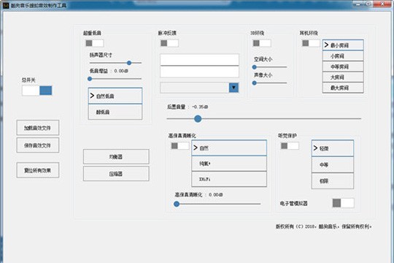Choose 大房间 room option

pyautogui.click(x=343, y=77)
